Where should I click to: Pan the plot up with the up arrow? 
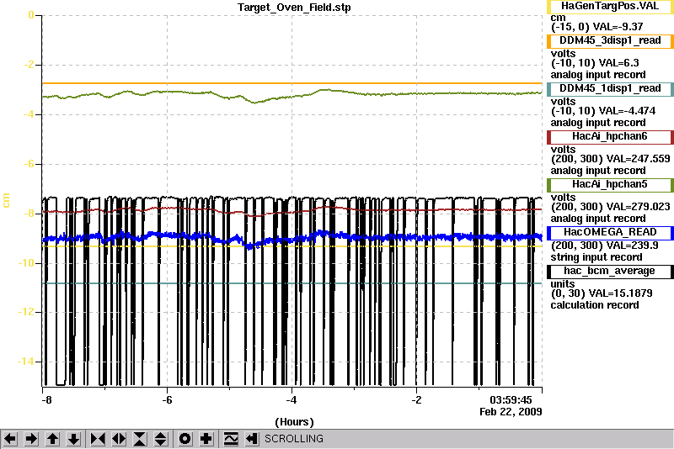click(x=52, y=439)
